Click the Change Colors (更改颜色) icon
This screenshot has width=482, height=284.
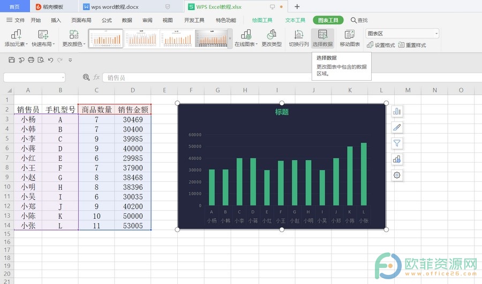coord(74,34)
